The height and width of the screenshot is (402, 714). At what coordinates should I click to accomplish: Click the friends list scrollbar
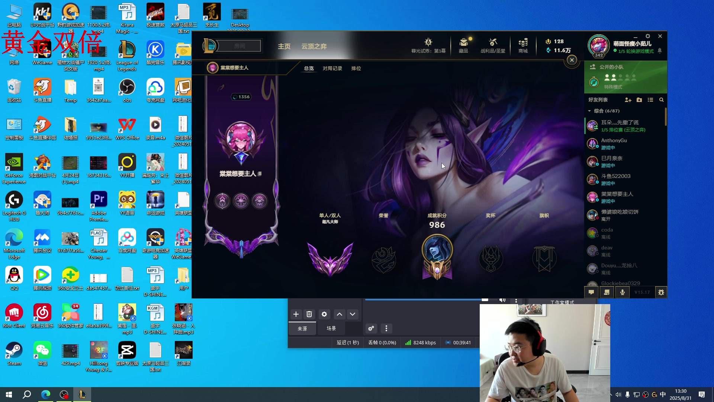666,117
